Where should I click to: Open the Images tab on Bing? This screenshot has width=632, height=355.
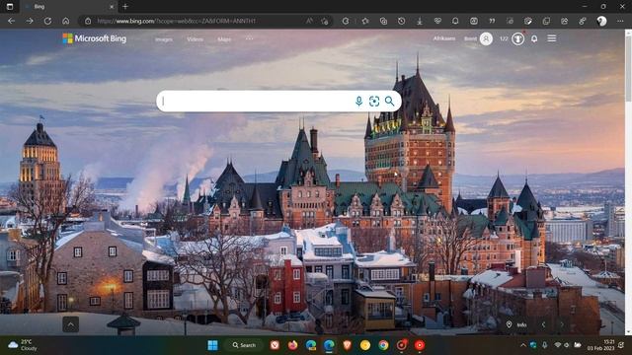164,39
